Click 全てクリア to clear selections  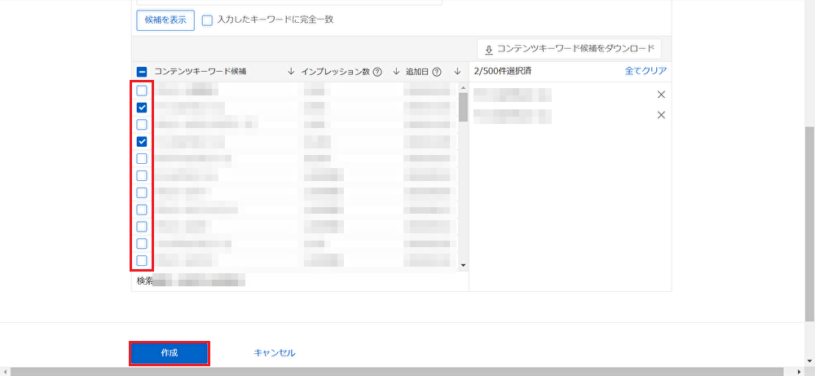pyautogui.click(x=645, y=71)
